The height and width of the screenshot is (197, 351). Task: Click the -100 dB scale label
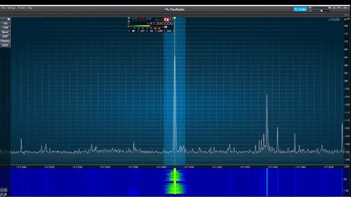pos(347,89)
